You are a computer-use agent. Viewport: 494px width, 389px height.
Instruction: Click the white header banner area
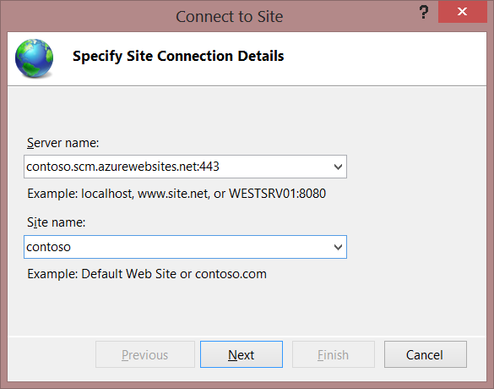[x=378, y=58]
